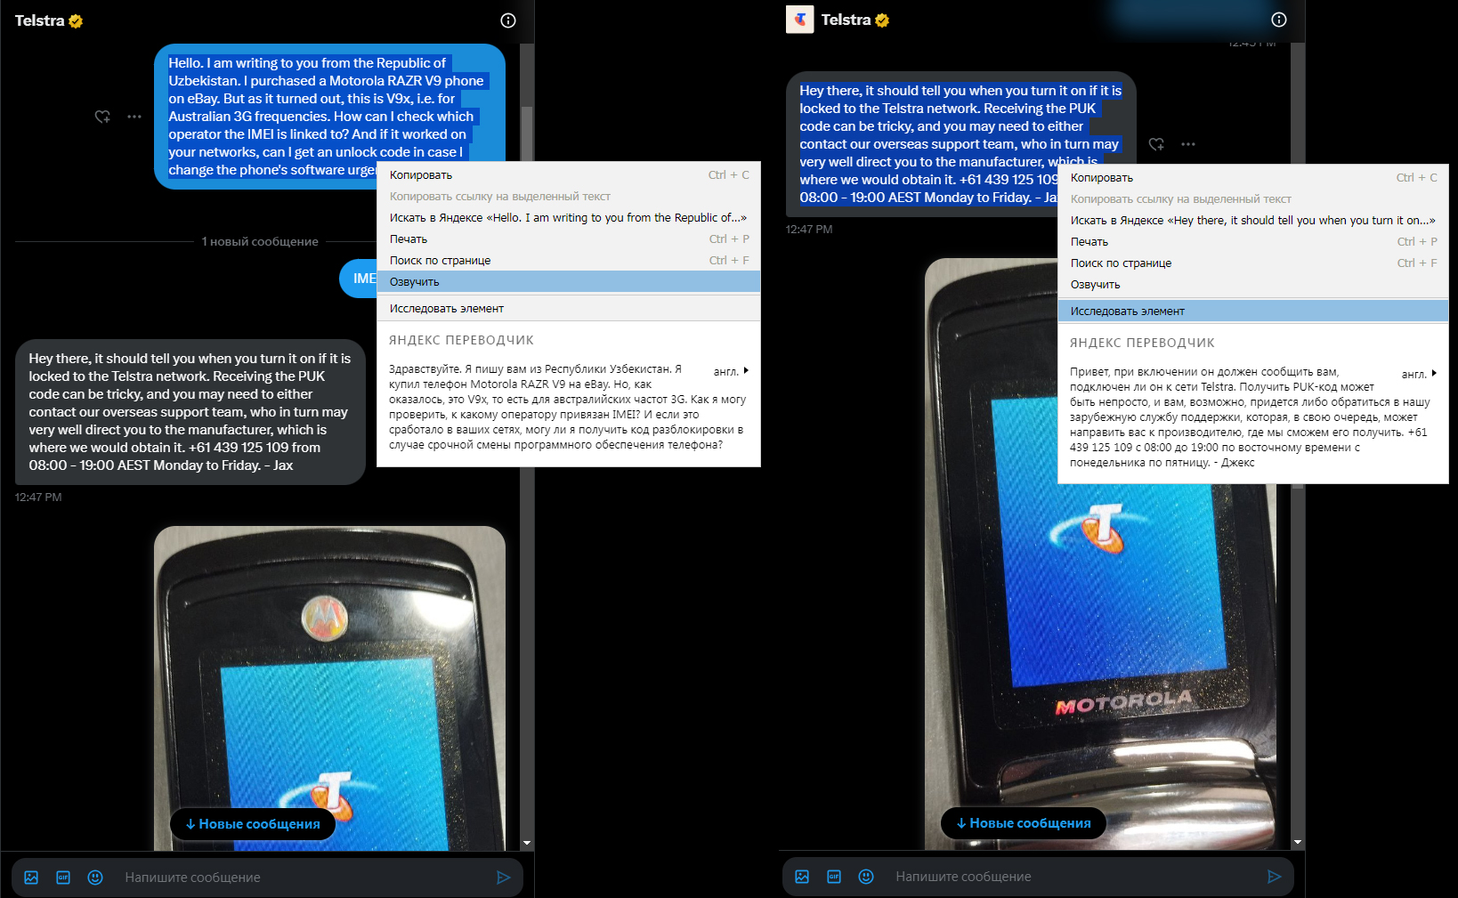
Task: Attach image icon in right message bar
Action: pyautogui.click(x=802, y=877)
